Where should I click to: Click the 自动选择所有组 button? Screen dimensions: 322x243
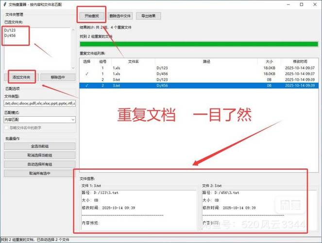(x=40, y=164)
